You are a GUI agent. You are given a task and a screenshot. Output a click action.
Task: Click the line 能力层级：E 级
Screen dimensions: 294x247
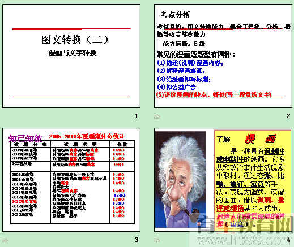tap(184, 44)
